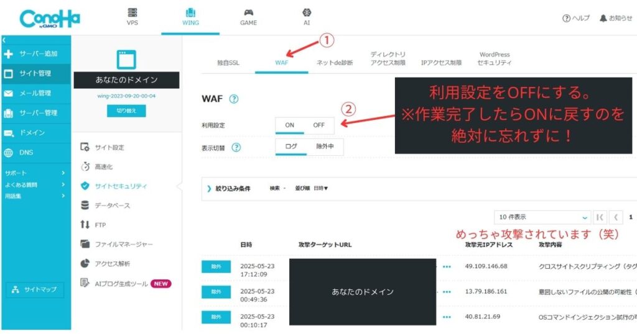Select the AI brain icon
The image size is (637, 334).
coord(307,12)
